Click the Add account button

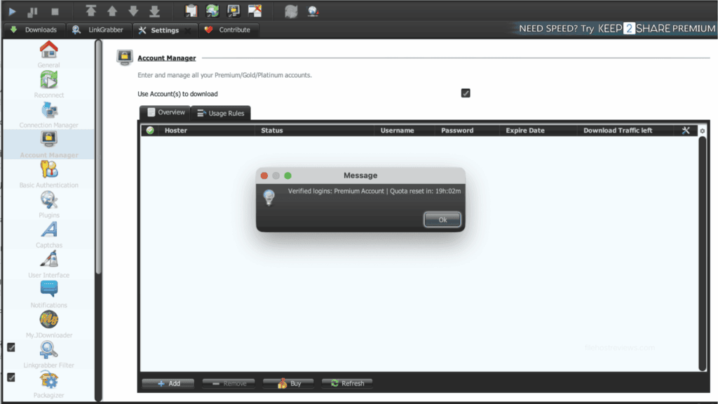168,384
